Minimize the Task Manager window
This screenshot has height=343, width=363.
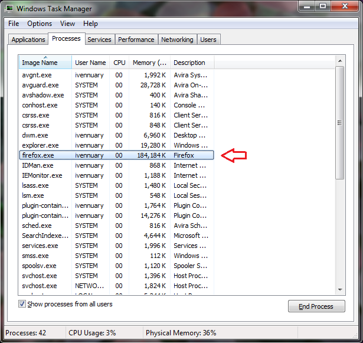[x=307, y=6]
